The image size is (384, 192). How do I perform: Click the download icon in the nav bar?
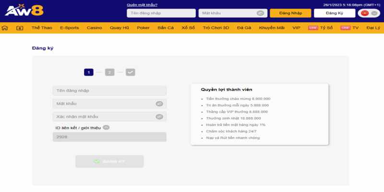coord(20,28)
